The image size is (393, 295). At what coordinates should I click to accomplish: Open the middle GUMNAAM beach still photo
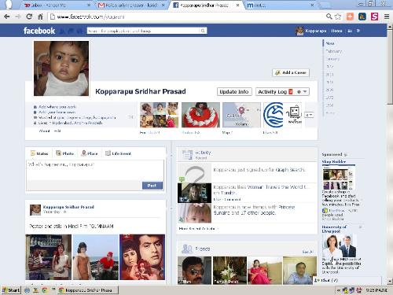coord(95,257)
